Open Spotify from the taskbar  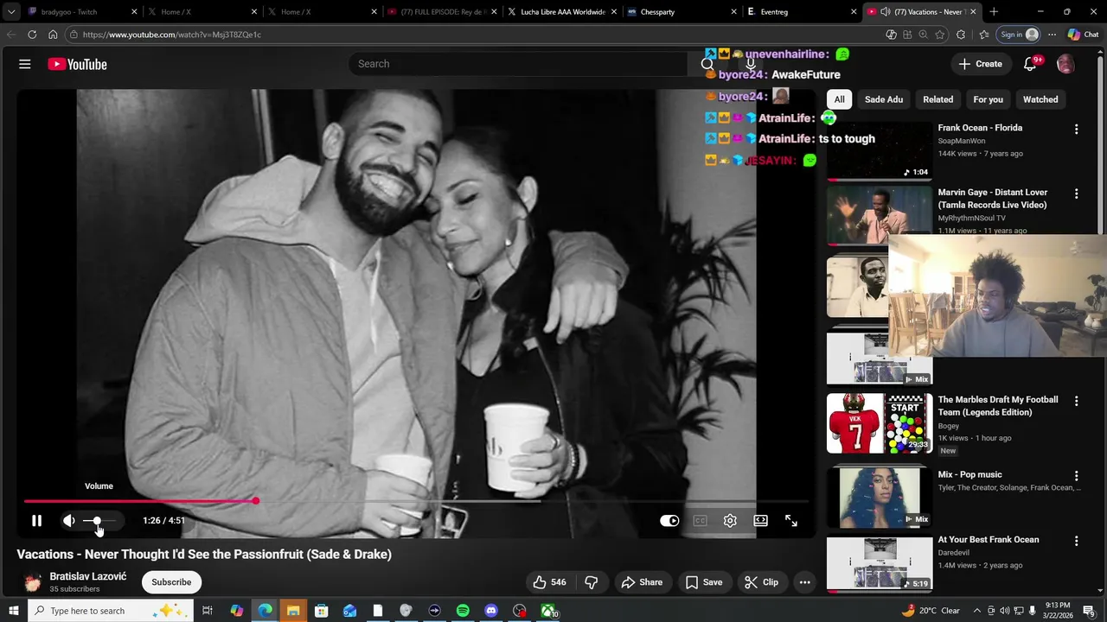pos(463,611)
